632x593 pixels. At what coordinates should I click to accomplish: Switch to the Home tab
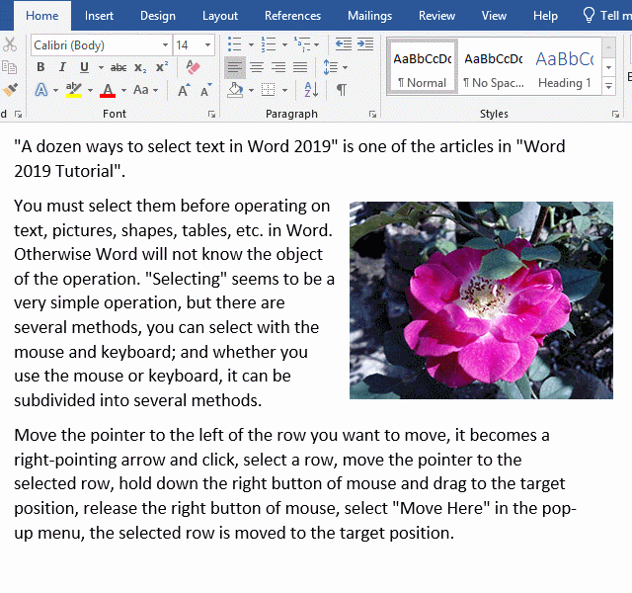42,16
